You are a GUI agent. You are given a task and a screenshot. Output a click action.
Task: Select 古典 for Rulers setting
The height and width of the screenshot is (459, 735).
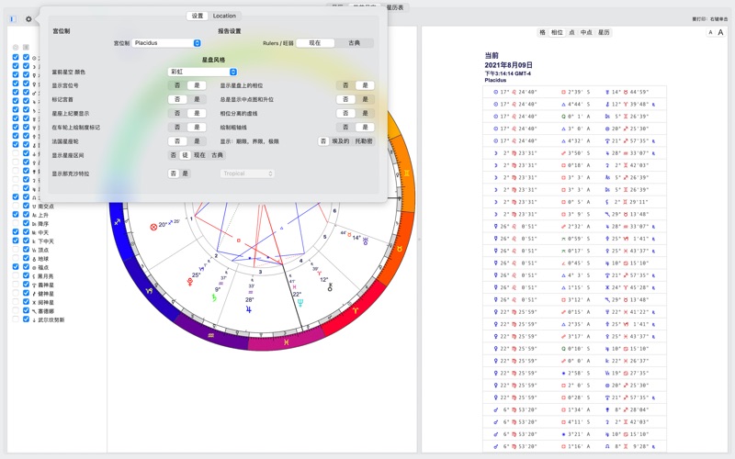[x=354, y=43]
